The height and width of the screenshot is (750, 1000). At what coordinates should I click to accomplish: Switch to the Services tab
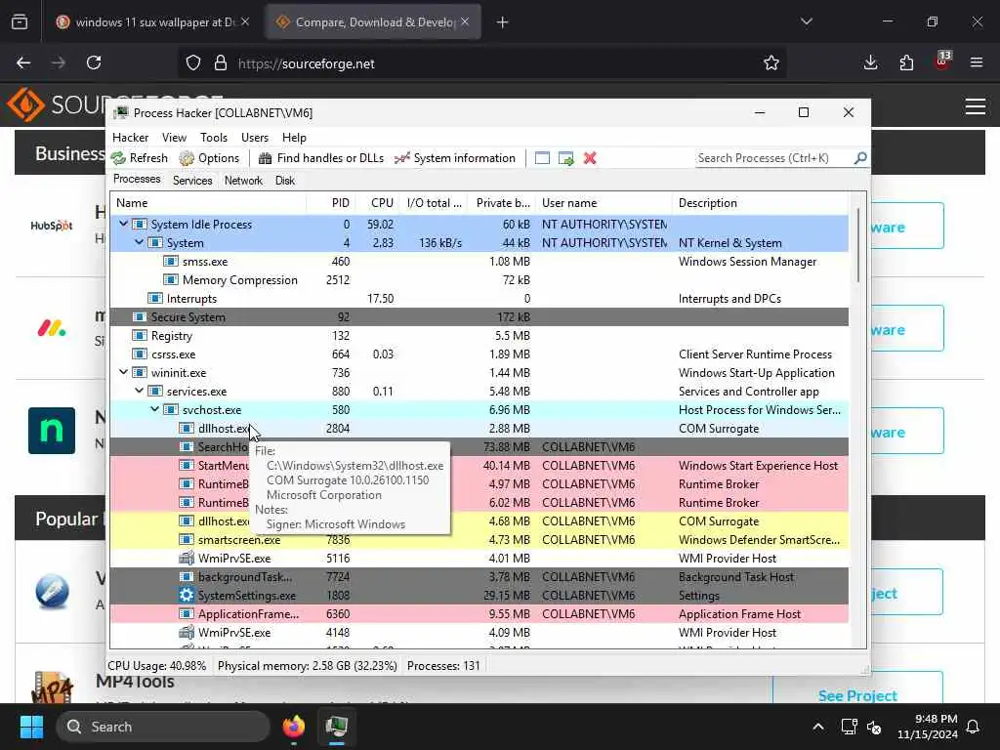point(192,181)
